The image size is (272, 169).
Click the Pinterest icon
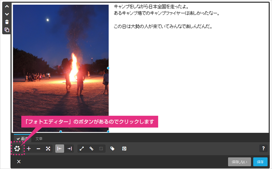click(x=124, y=149)
